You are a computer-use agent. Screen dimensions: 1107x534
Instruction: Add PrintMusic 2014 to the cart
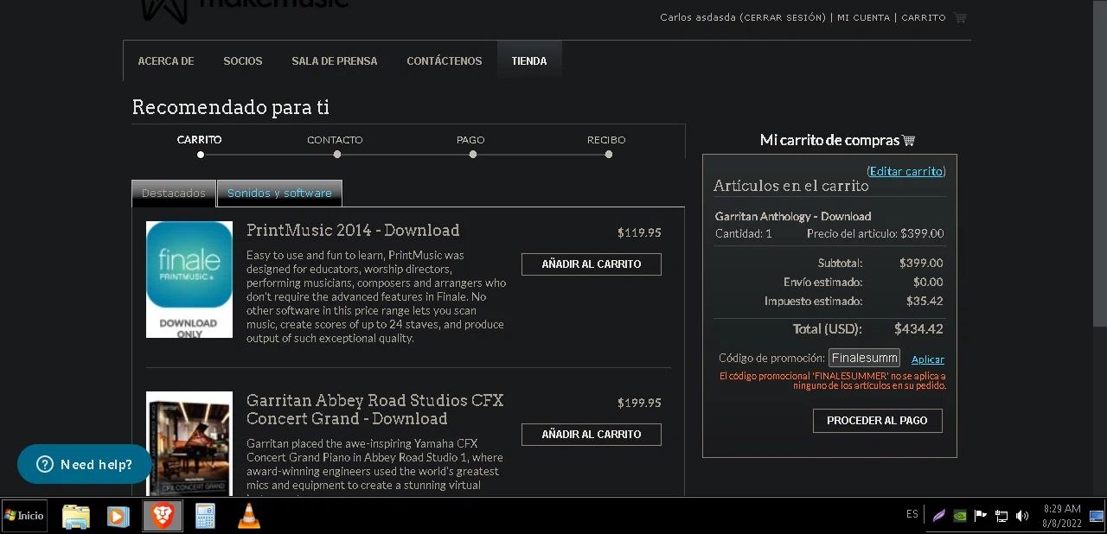pos(592,264)
